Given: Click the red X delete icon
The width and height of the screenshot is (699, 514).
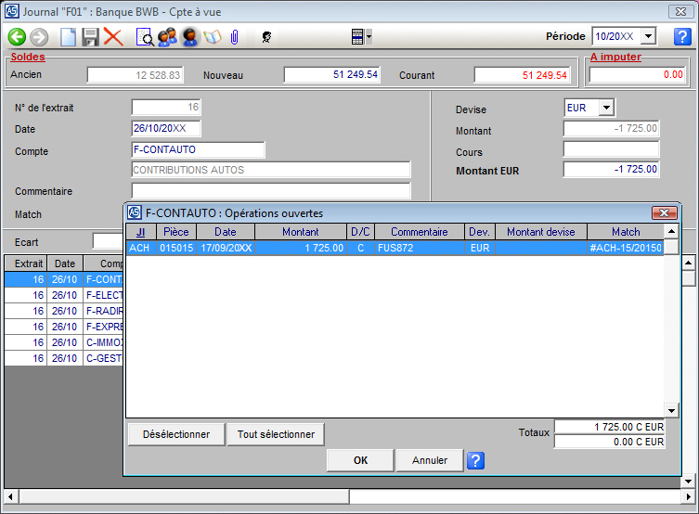Looking at the screenshot, I should (113, 37).
